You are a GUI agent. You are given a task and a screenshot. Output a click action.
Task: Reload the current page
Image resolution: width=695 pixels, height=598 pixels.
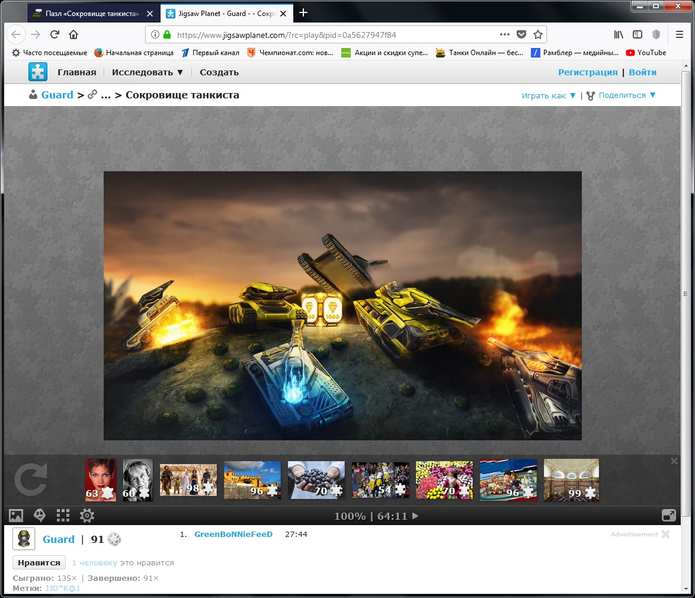point(55,34)
